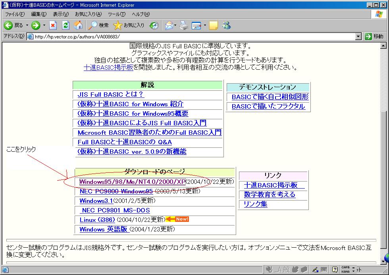Screen dimensions: 389x275
Task: Open the History clock icon
Action: [154, 25]
